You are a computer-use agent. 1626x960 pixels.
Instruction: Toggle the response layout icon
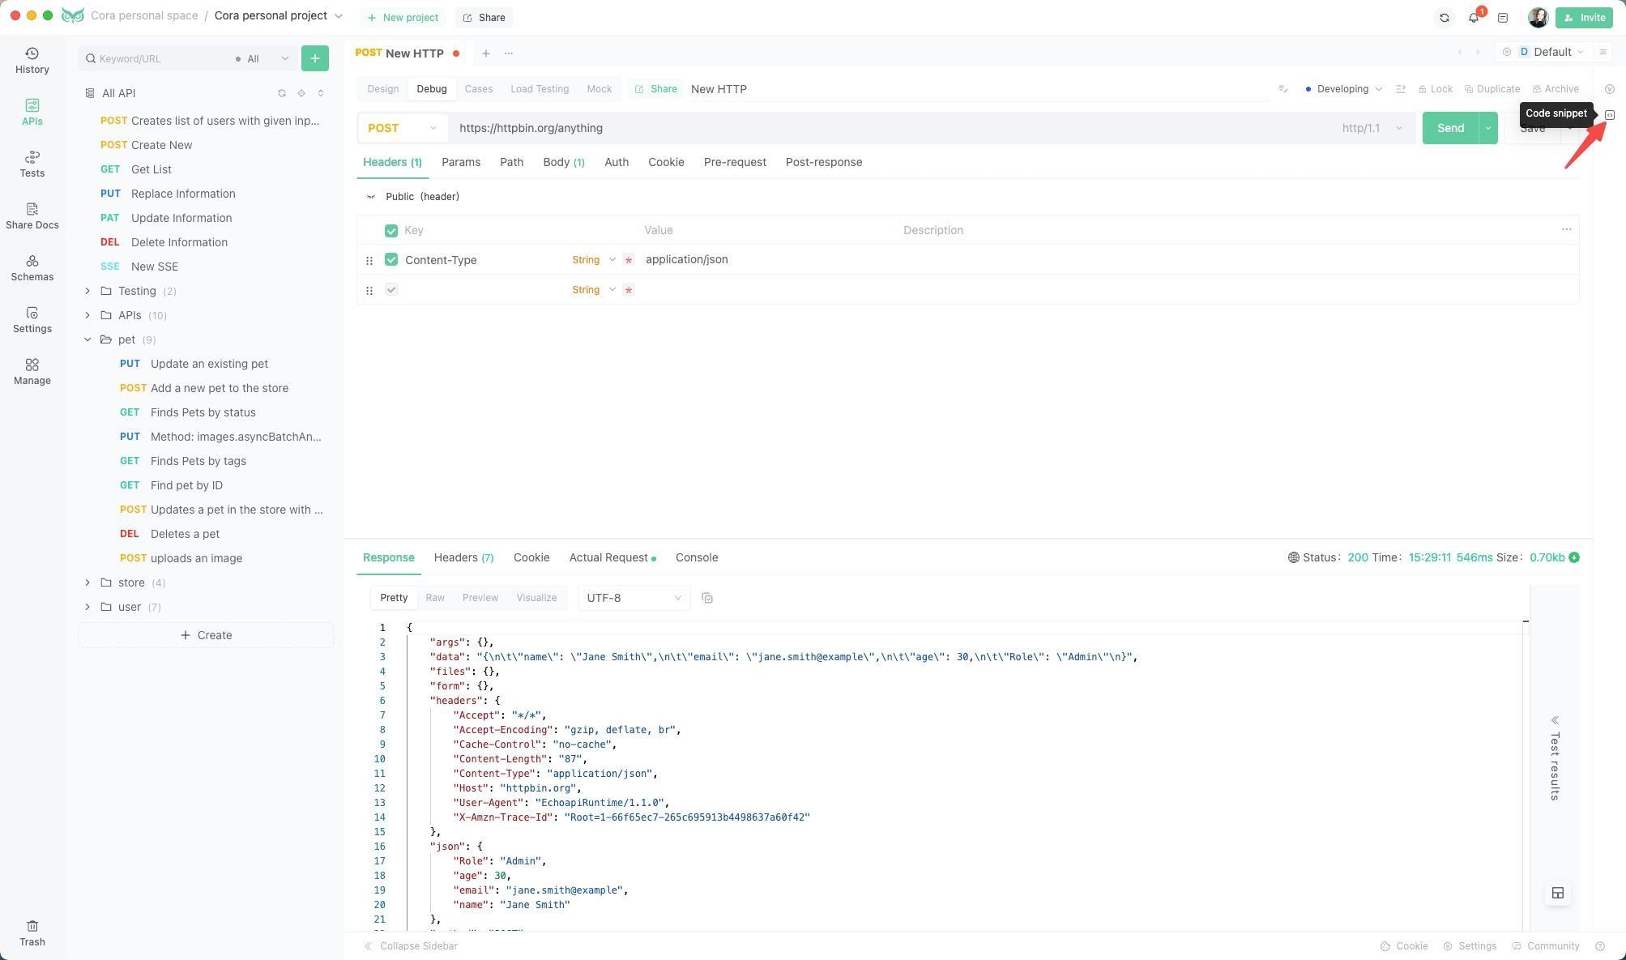point(1558,893)
